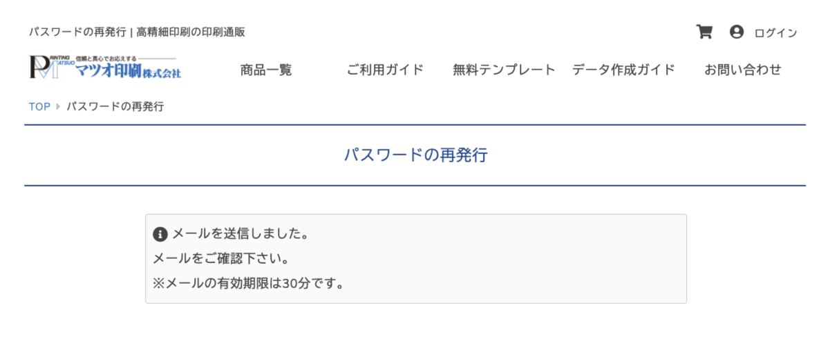
Task: Click the 高精細印刷の印刷通販 header tagline
Action: [191, 32]
